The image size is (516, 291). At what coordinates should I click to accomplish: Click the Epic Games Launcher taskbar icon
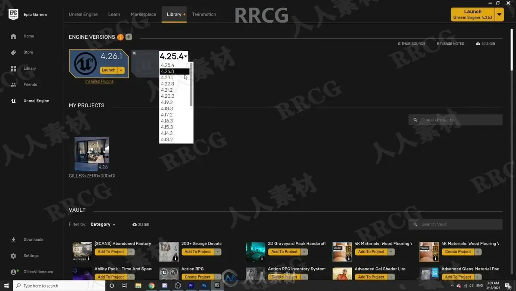(x=218, y=285)
